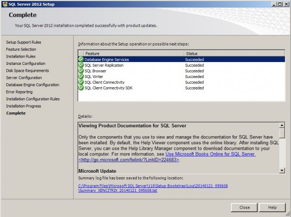Select the SQL Client Connectivity SDK row text
This screenshot has width=291, height=217.
coord(109,88)
